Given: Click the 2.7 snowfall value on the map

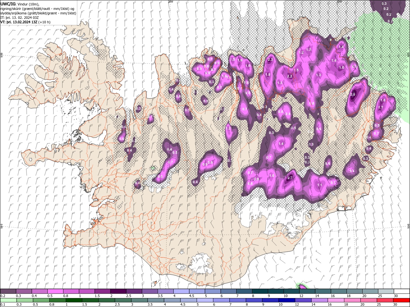Looking at the screenshot, I should (290, 178).
